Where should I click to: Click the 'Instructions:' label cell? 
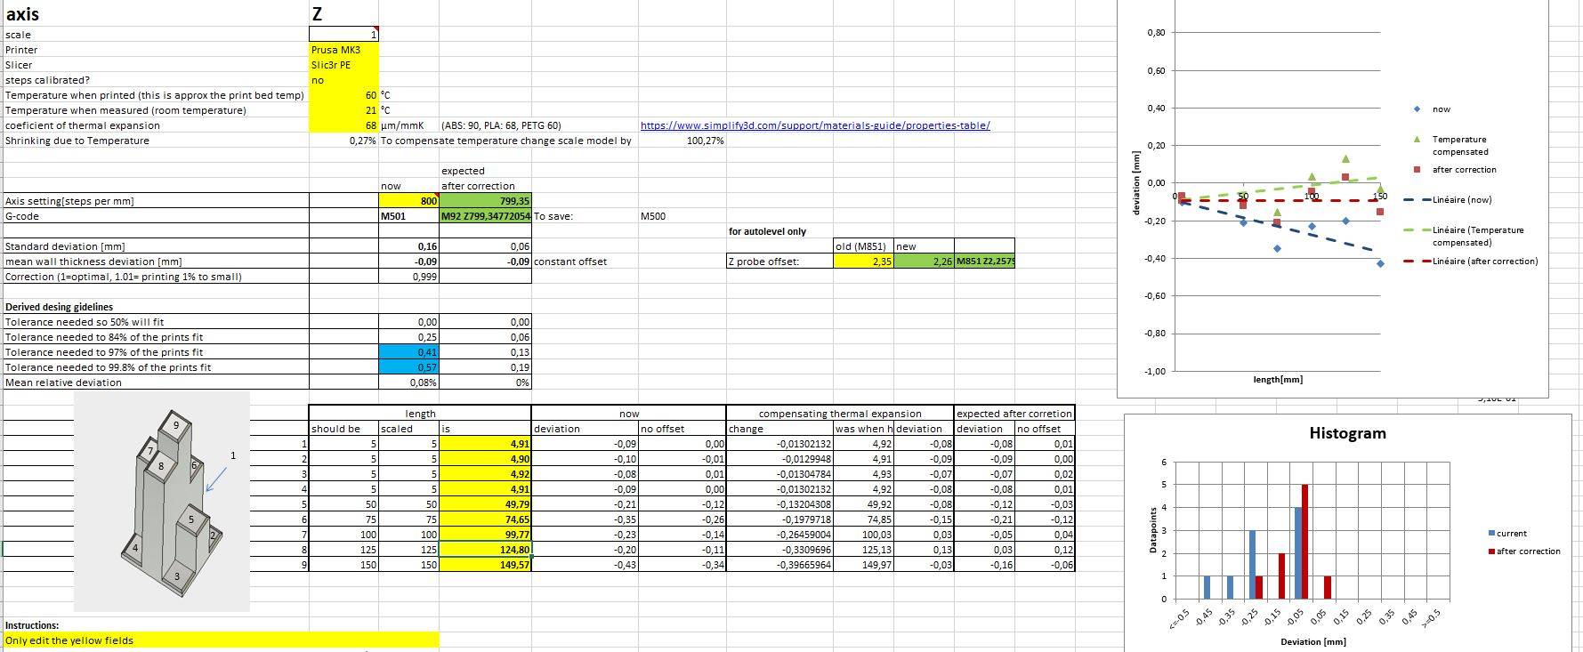tap(32, 625)
